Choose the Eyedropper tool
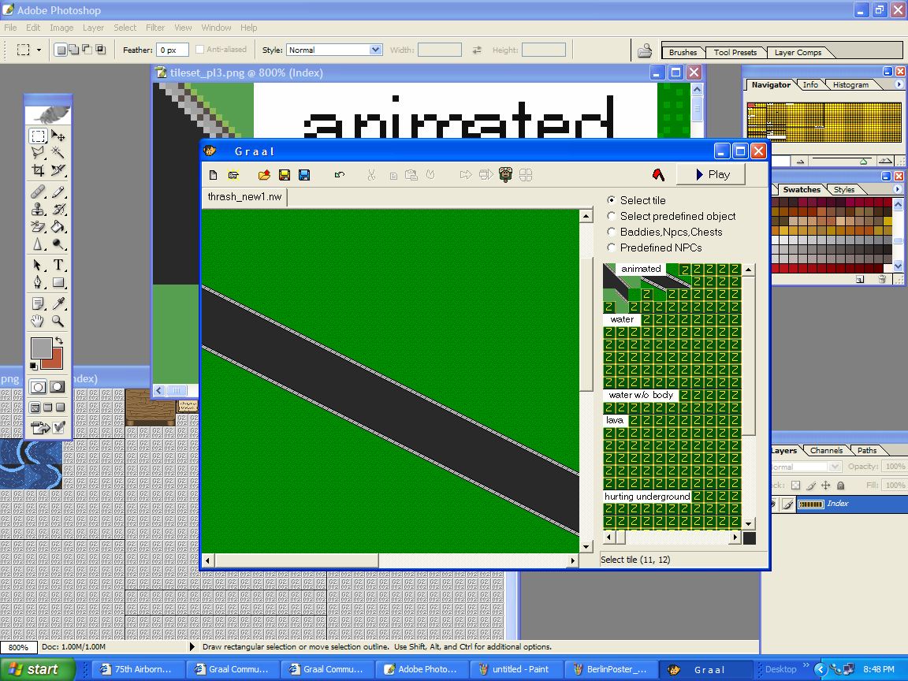 (x=58, y=303)
